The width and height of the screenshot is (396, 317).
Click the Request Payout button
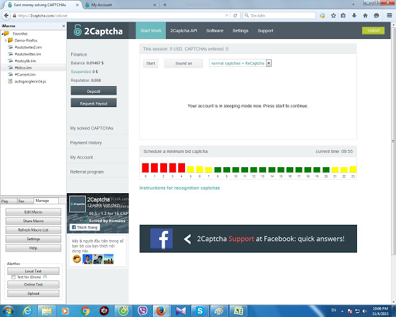(93, 103)
